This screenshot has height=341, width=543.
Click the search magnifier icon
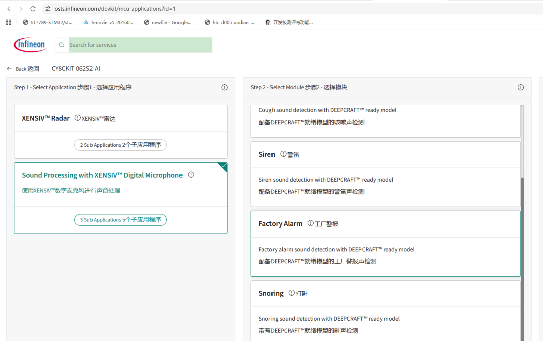[x=62, y=45]
